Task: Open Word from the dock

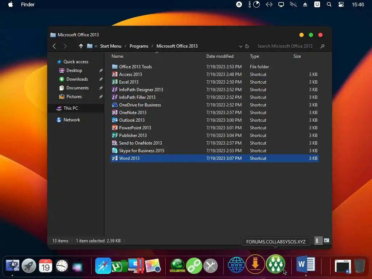Action: pyautogui.click(x=306, y=264)
